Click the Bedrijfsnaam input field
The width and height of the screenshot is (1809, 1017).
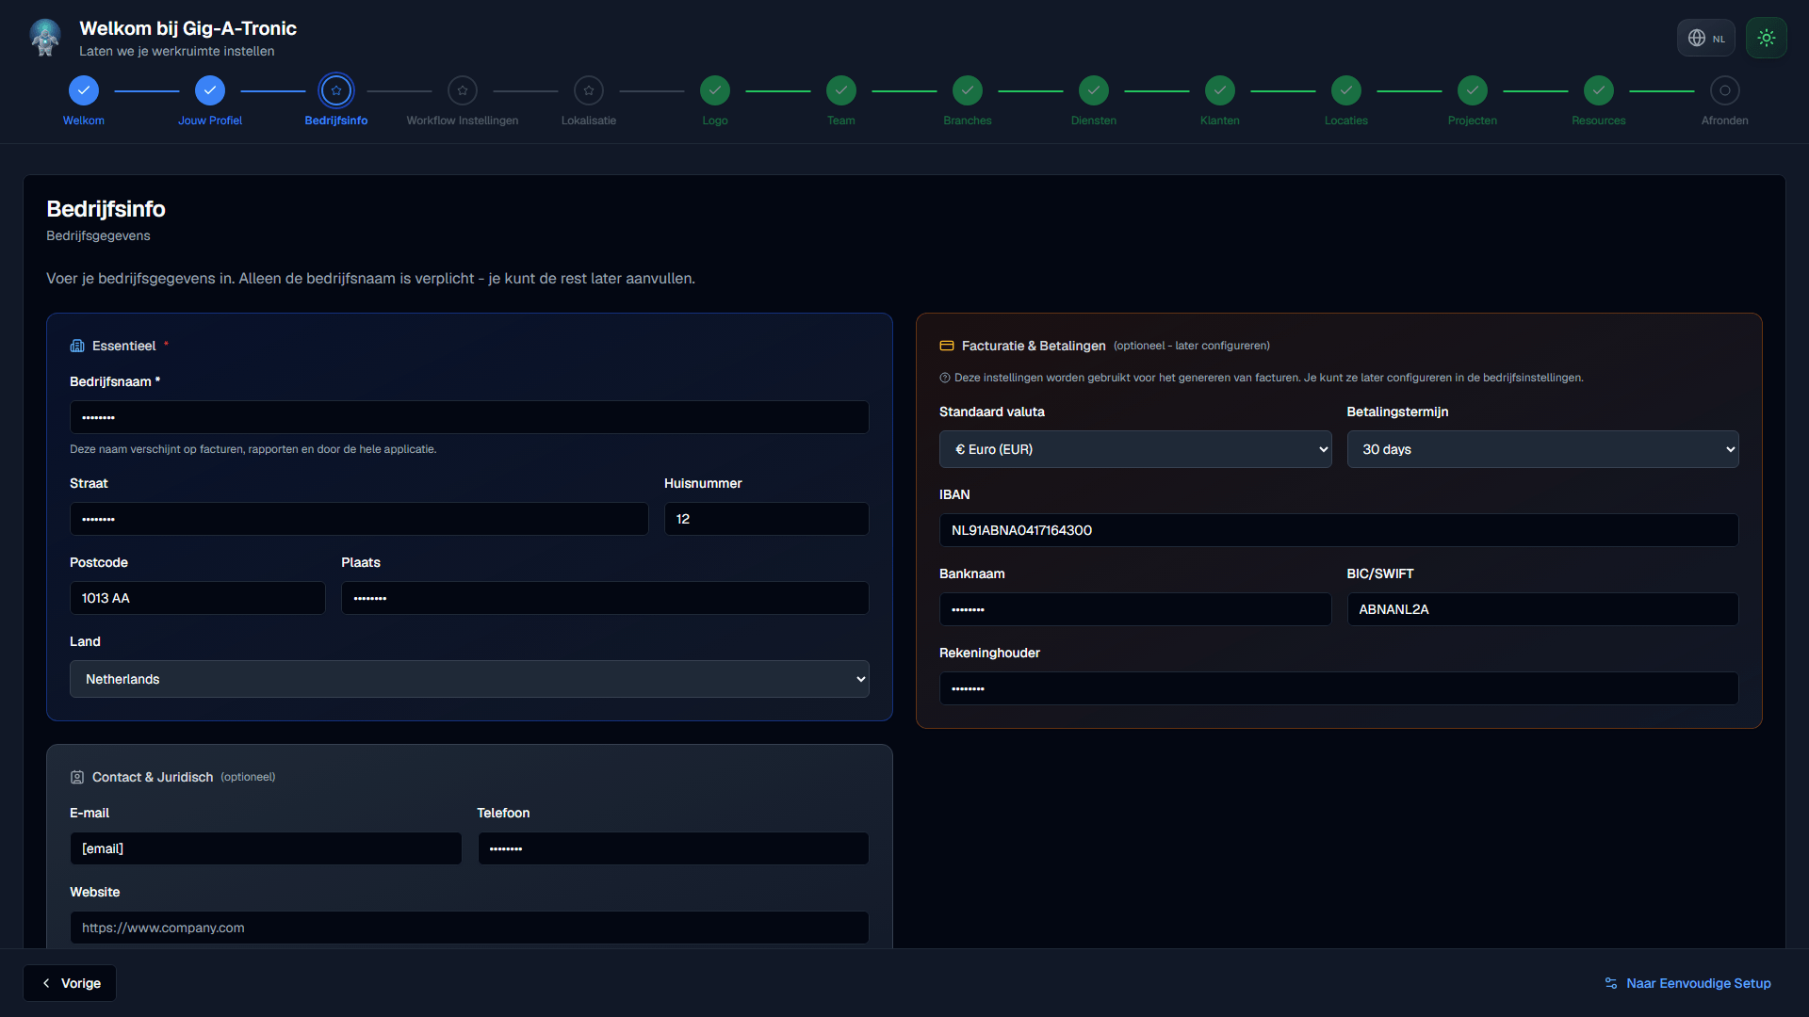[469, 417]
